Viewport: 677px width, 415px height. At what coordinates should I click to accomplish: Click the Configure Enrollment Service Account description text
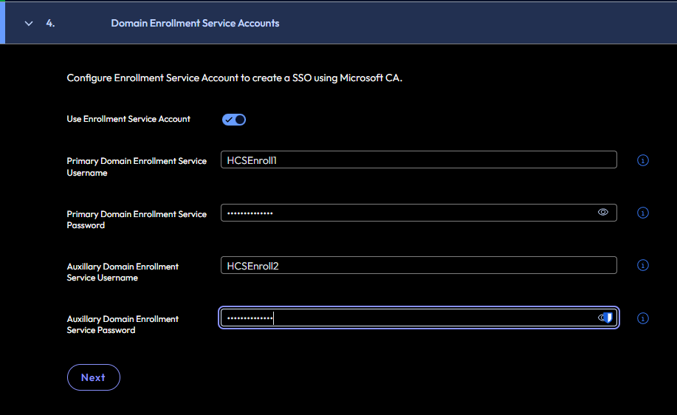(x=234, y=78)
